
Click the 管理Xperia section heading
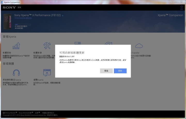click(9, 36)
